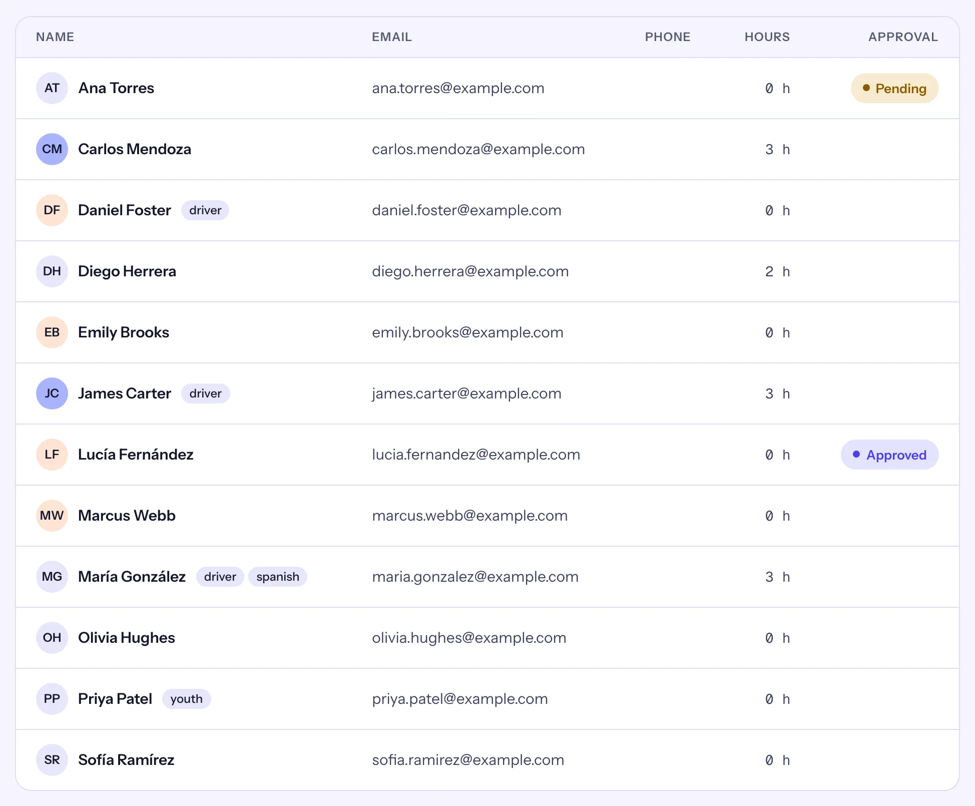Click the 2 h hours for Diego Herrera
Image resolution: width=975 pixels, height=806 pixels.
tap(777, 271)
